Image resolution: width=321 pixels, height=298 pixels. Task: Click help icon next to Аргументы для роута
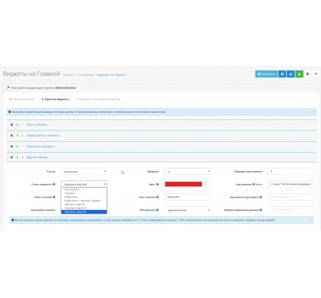261,197
